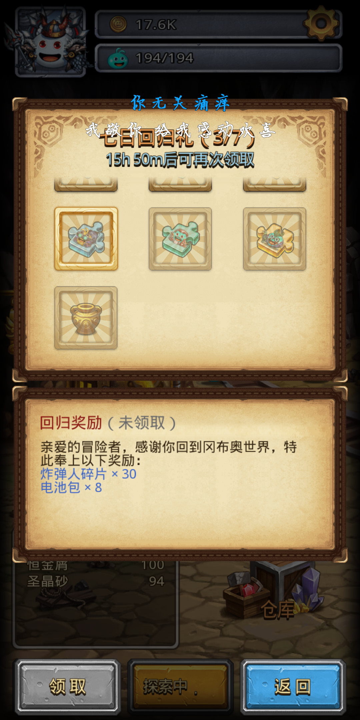This screenshot has height=720, width=360.
Task: Tap the 探索中 exploring button
Action: click(x=180, y=687)
